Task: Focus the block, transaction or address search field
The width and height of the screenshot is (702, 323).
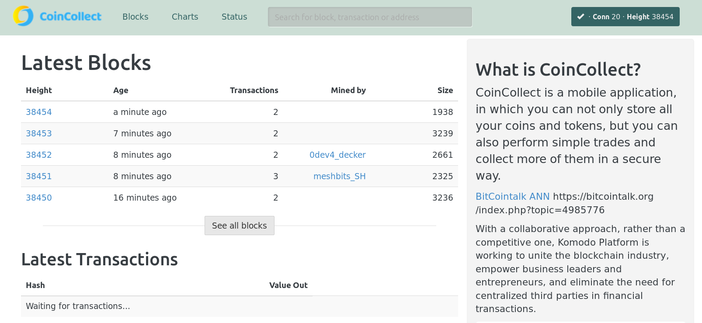Action: click(370, 17)
